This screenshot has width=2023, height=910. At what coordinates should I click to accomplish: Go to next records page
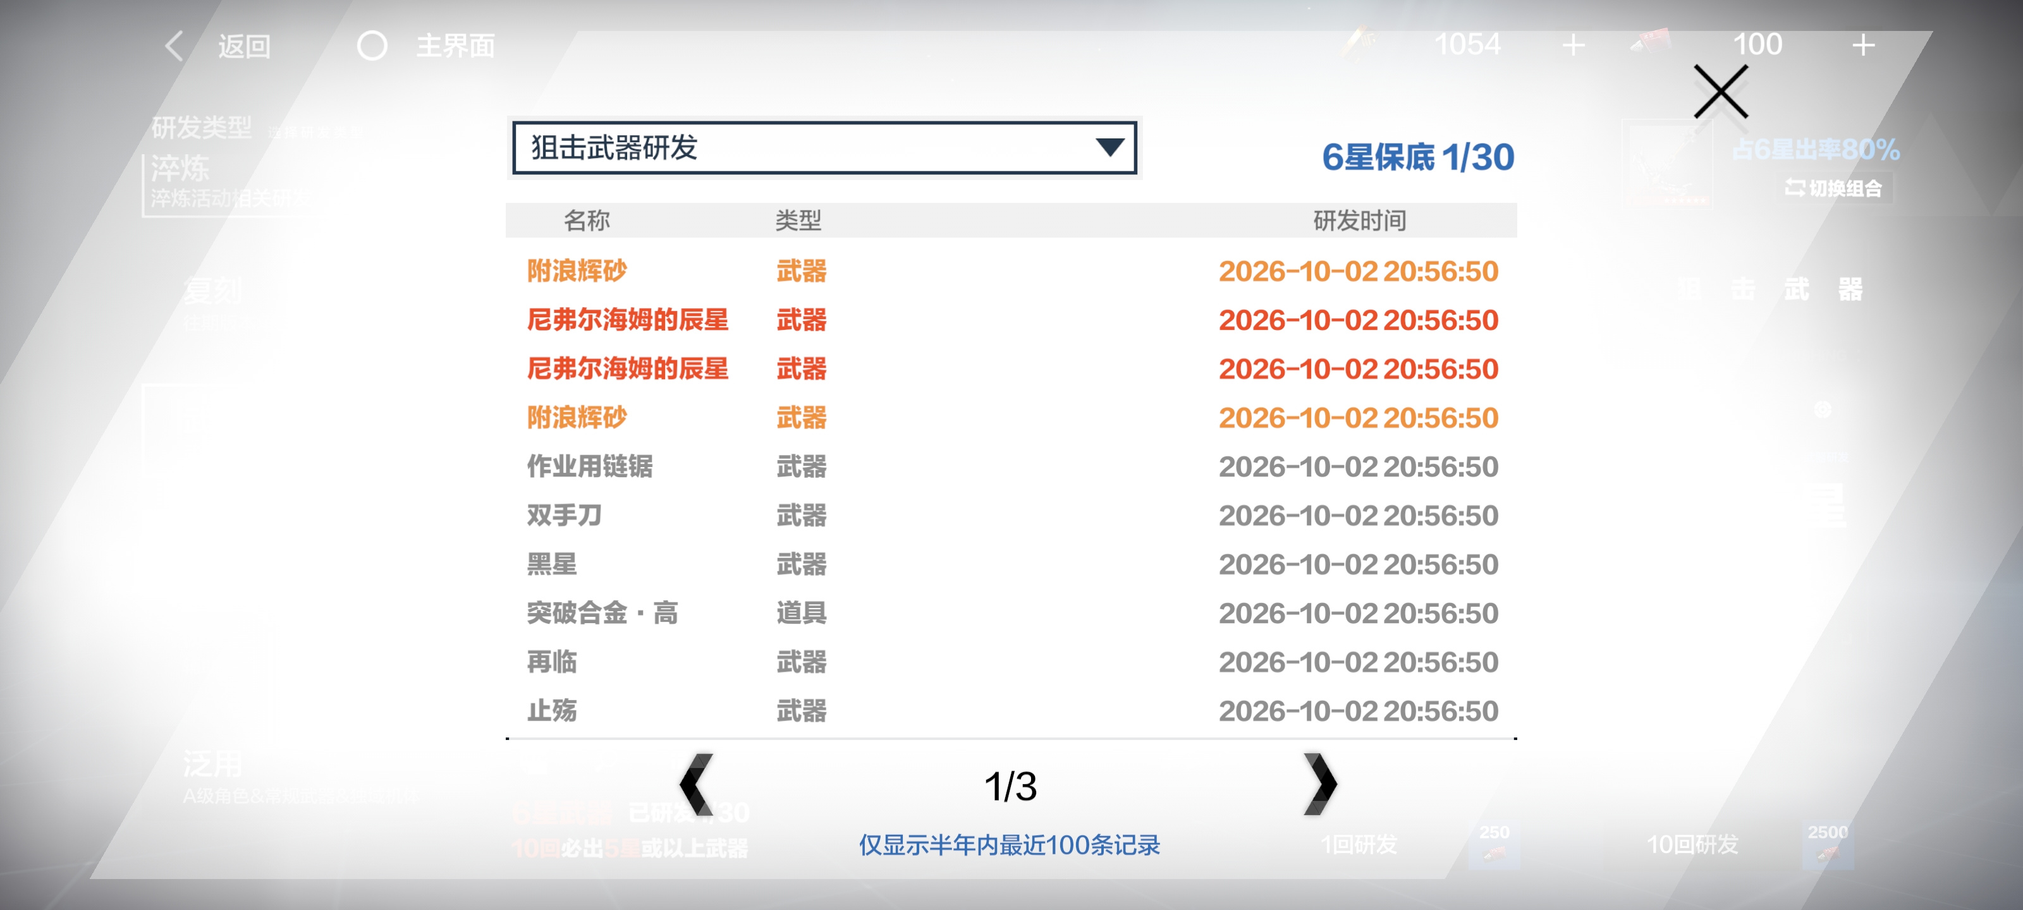point(1319,784)
